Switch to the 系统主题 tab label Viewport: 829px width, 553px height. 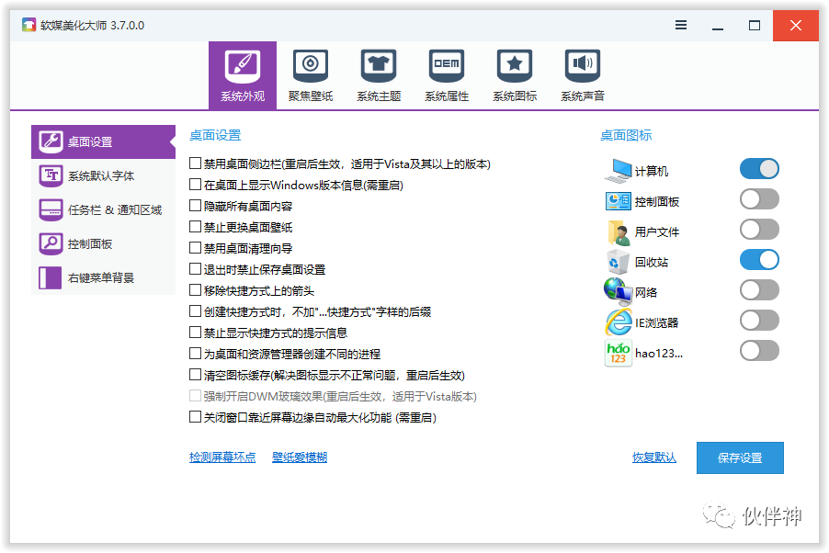click(x=379, y=96)
